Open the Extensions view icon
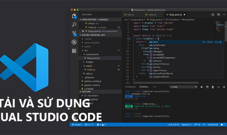 pyautogui.click(x=74, y=51)
